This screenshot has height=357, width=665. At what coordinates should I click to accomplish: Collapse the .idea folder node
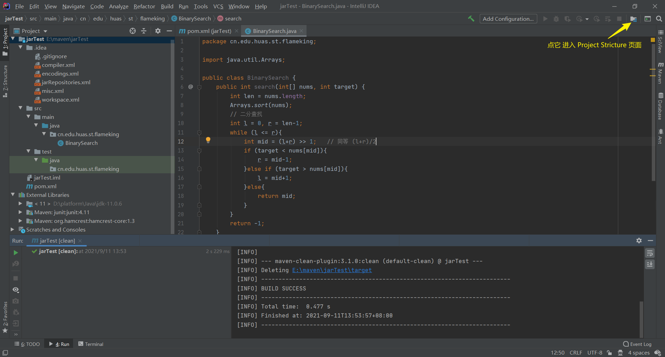(x=20, y=47)
